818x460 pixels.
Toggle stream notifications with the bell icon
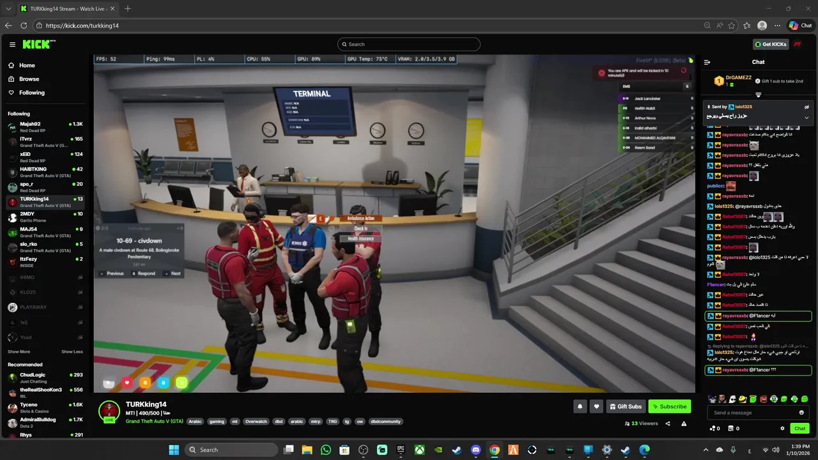point(580,406)
